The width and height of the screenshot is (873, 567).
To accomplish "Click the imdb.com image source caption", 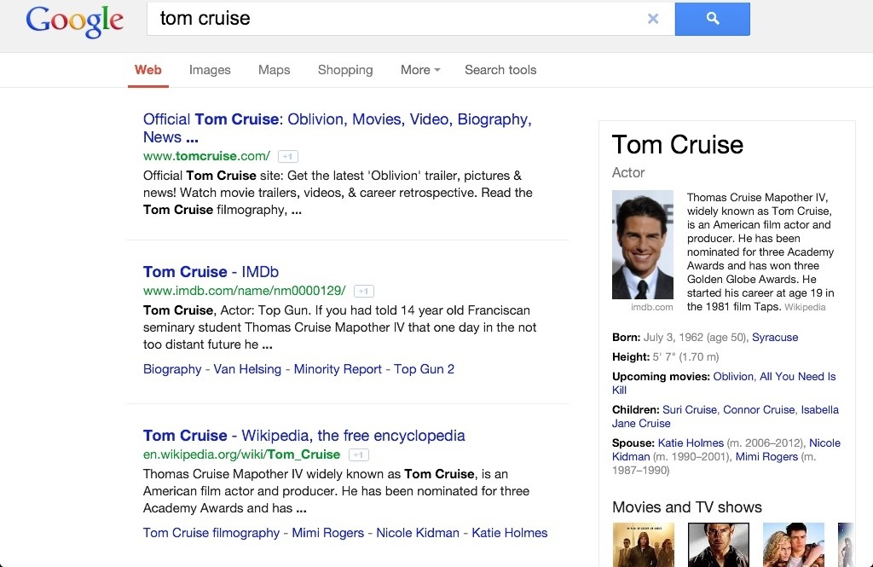I will (x=651, y=307).
